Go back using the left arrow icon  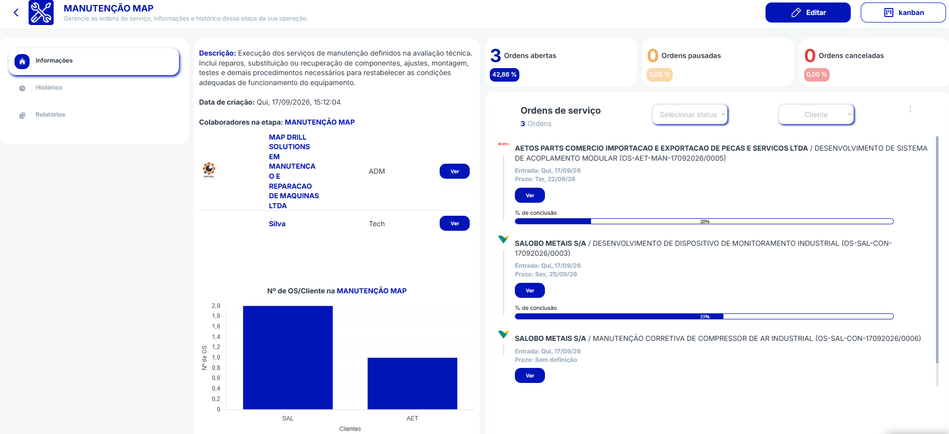[16, 13]
